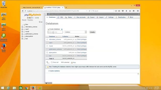Viewport: 161px width, 90px height.
Task: Tick checkbox for performance_schema row
Action: tap(47, 49)
